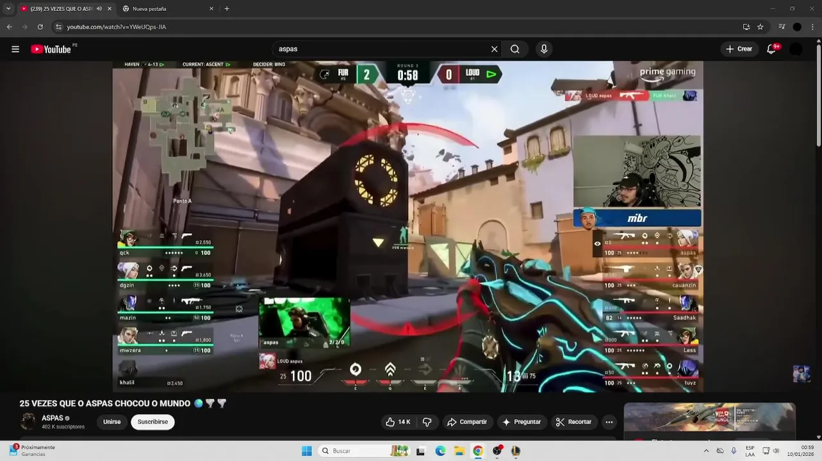This screenshot has height=461, width=822.
Task: Go to YouTube home via the logo
Action: click(51, 49)
